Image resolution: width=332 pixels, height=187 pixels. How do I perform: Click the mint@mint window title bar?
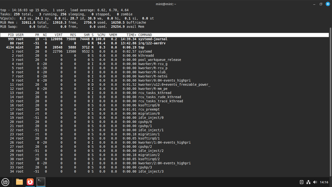[x=166, y=4]
